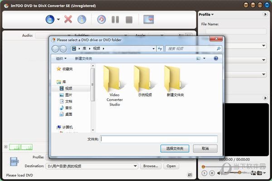Click the filmstrip profile icon at bottom

coord(14,161)
